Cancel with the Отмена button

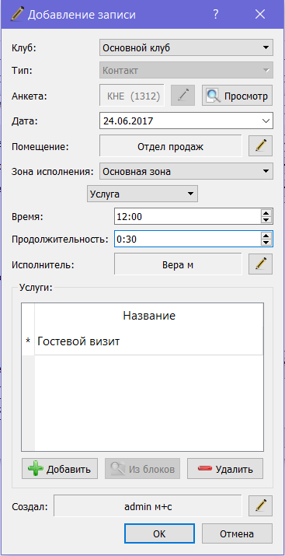pyautogui.click(x=237, y=533)
